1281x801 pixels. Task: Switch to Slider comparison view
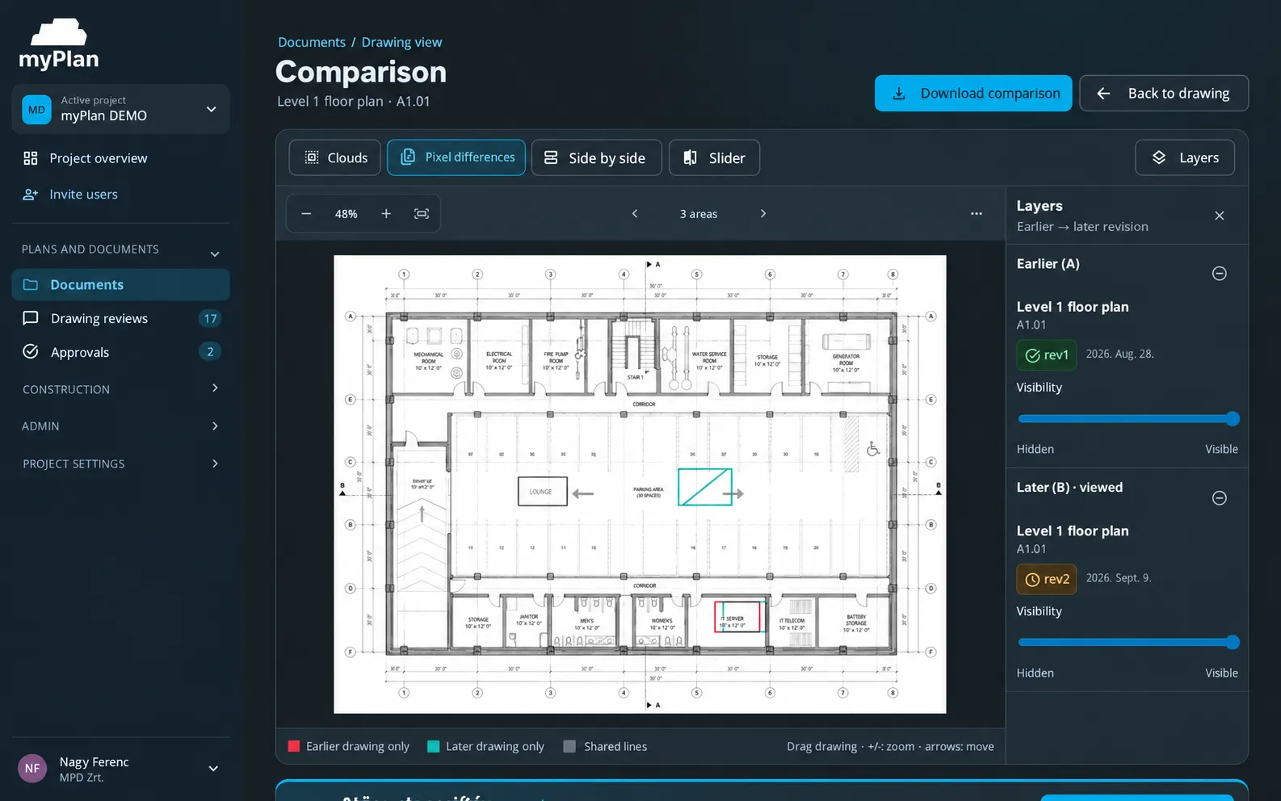tap(714, 157)
